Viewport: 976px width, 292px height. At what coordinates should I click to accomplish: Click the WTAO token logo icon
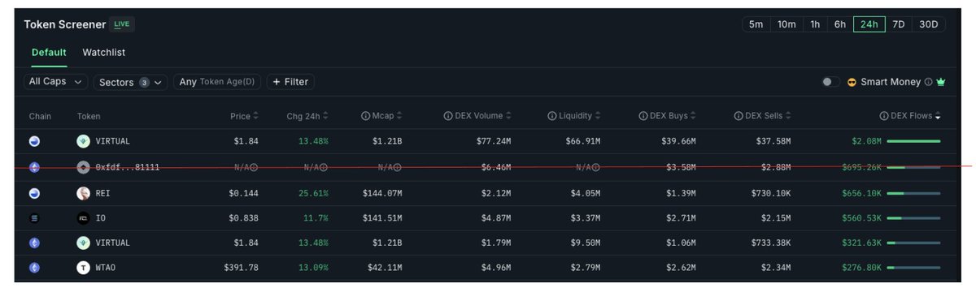click(x=83, y=267)
